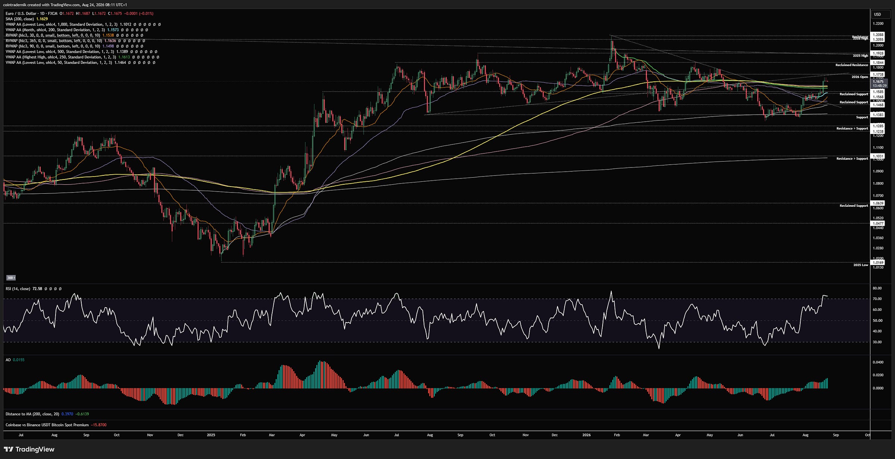895x459 pixels.
Task: Select the VWAP AA Lowest Low 50 legend
Action: click(59, 63)
